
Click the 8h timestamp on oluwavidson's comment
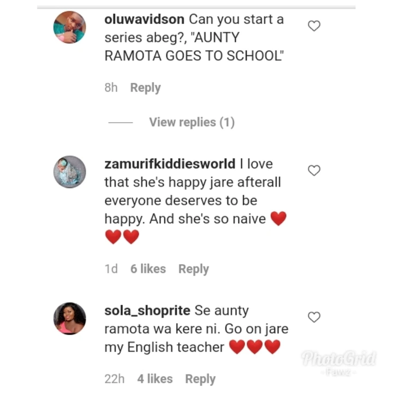[111, 87]
